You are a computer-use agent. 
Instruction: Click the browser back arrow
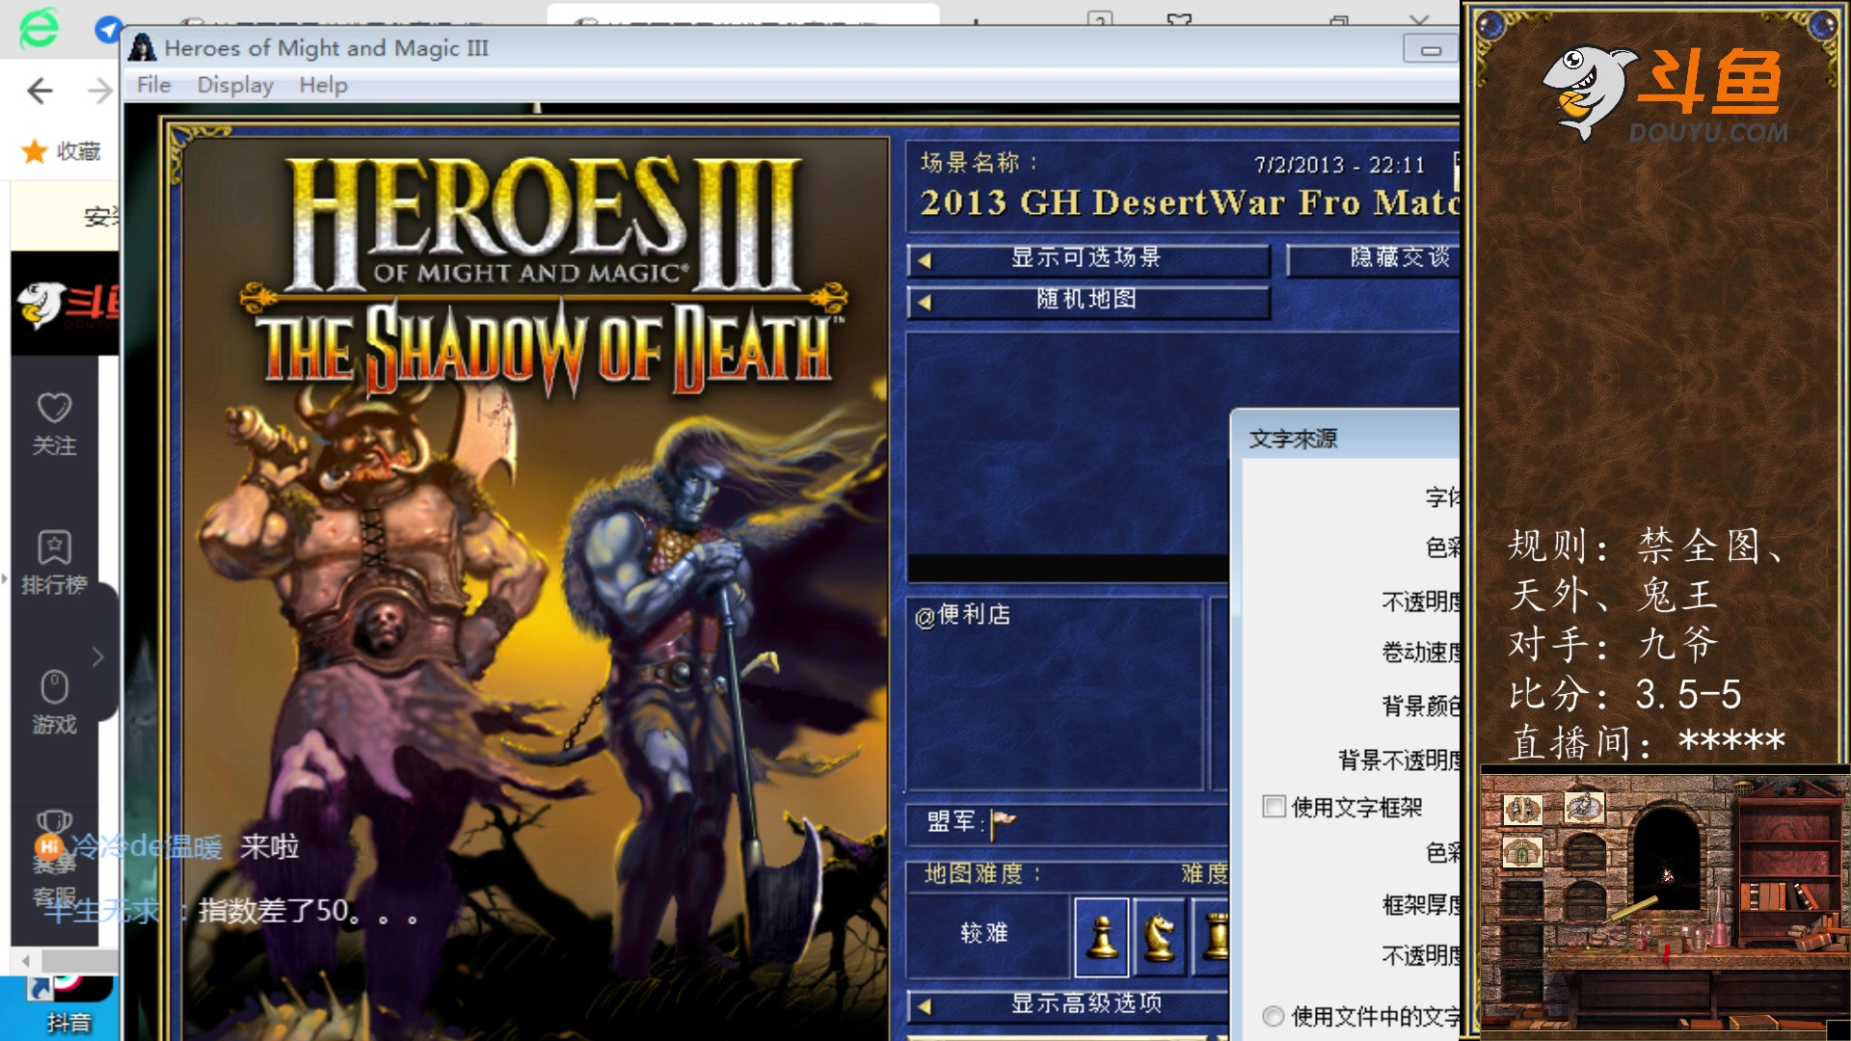point(40,91)
